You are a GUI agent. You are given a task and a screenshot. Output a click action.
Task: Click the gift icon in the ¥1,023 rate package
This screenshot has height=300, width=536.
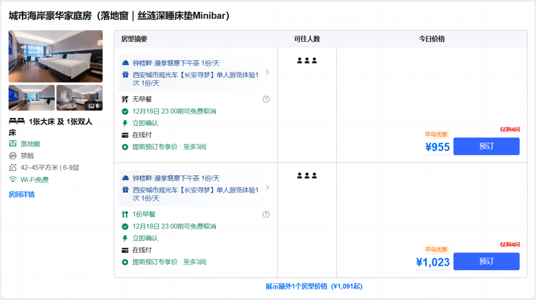[126, 189]
